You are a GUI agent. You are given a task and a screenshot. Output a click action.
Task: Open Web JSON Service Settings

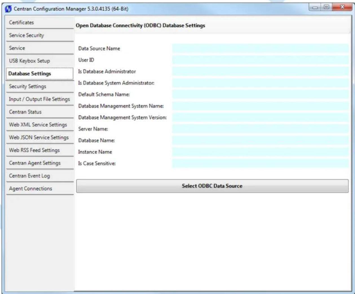(39, 137)
